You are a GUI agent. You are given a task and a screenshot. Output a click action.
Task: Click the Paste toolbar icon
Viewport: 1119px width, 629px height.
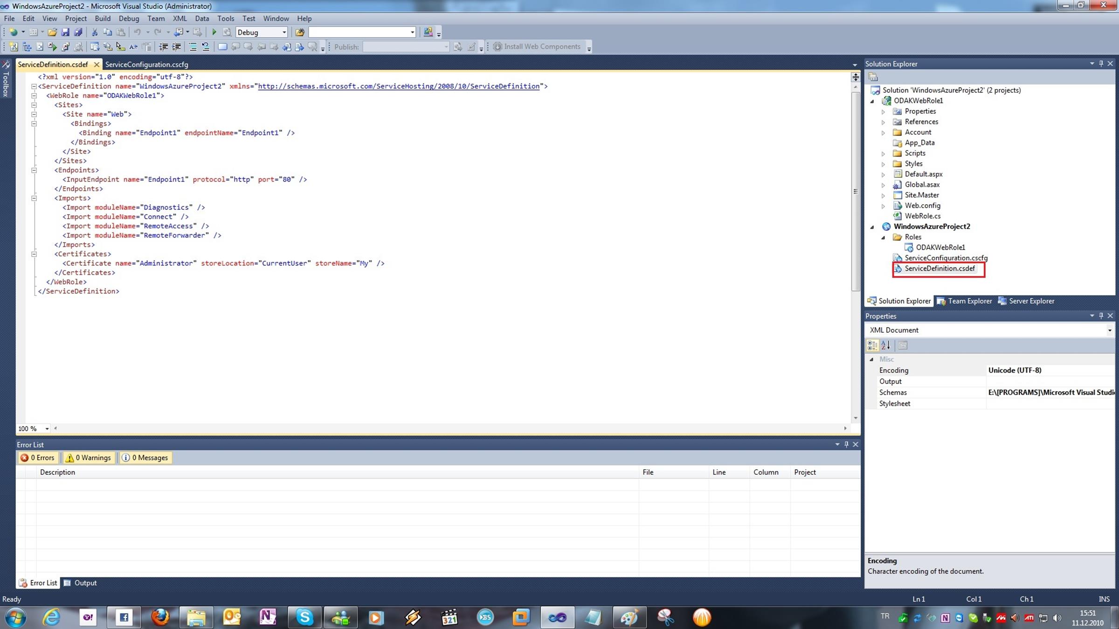click(121, 32)
